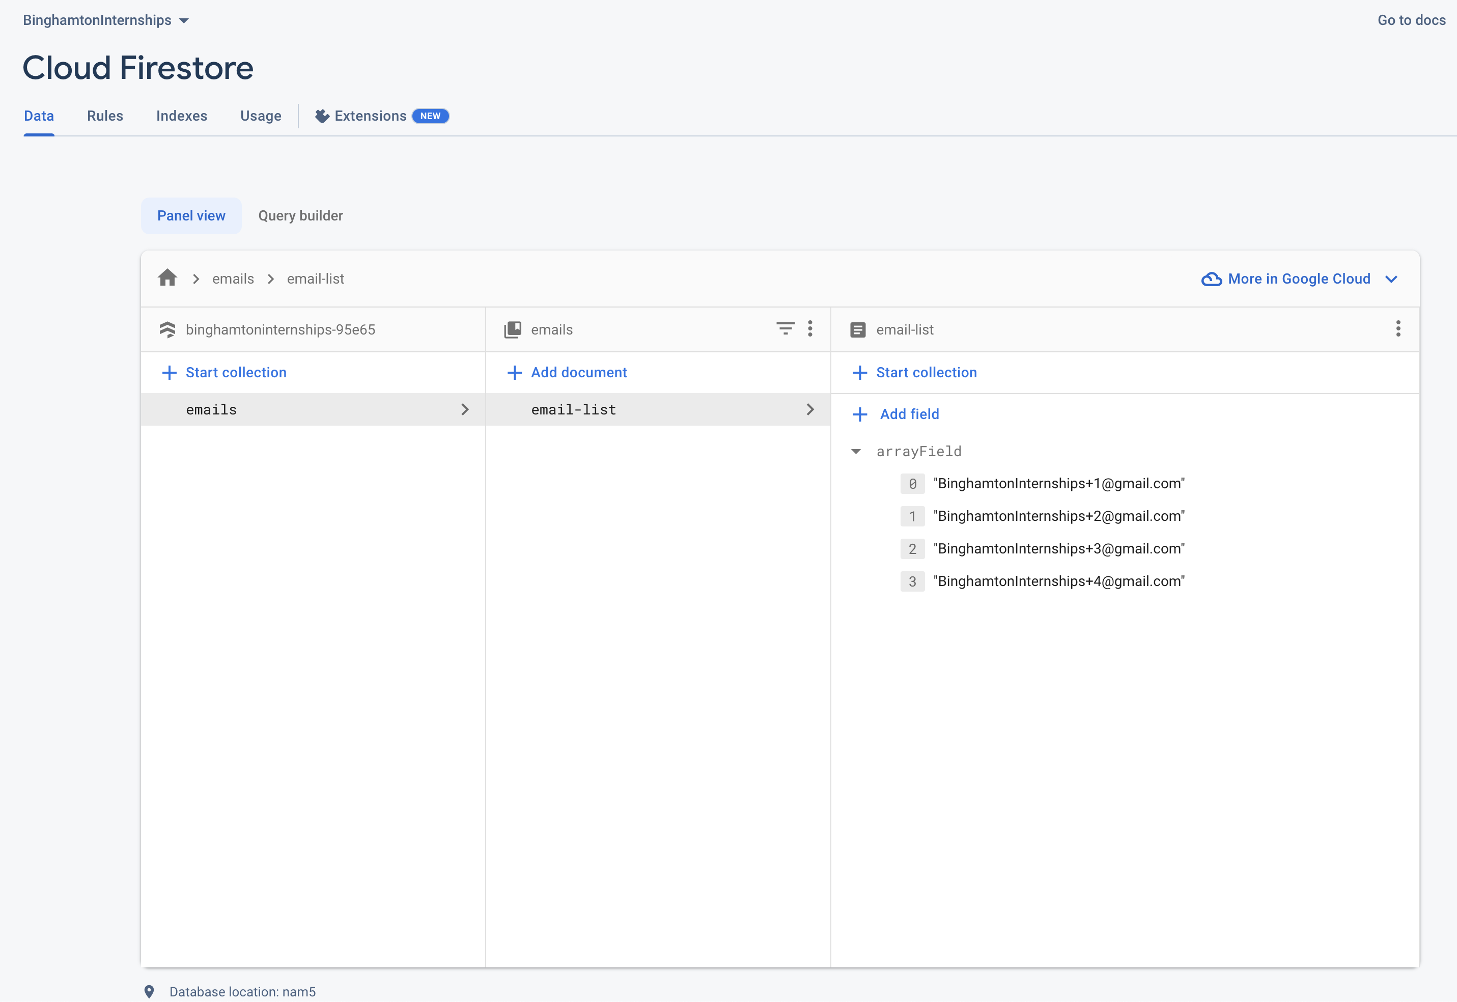This screenshot has width=1457, height=1002.
Task: Click the plus icon for Add field
Action: [x=859, y=414]
